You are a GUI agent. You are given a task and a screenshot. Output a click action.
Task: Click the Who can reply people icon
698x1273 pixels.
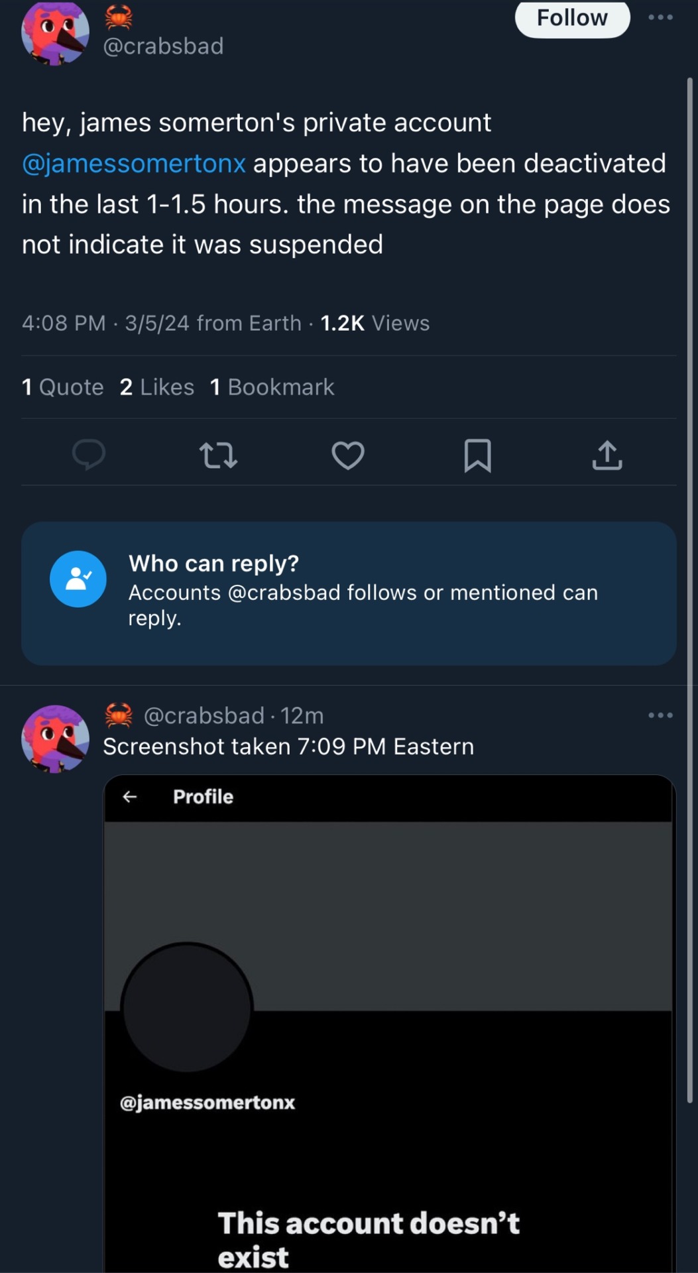[78, 579]
